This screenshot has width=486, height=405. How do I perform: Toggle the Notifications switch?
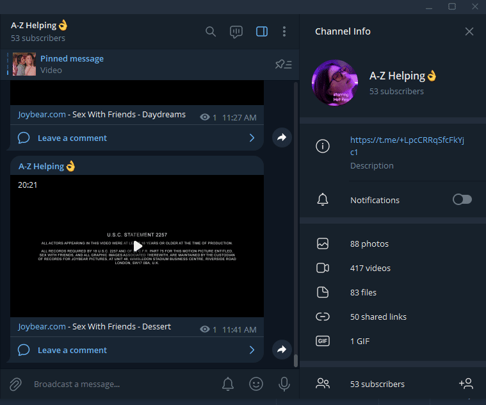click(x=462, y=199)
